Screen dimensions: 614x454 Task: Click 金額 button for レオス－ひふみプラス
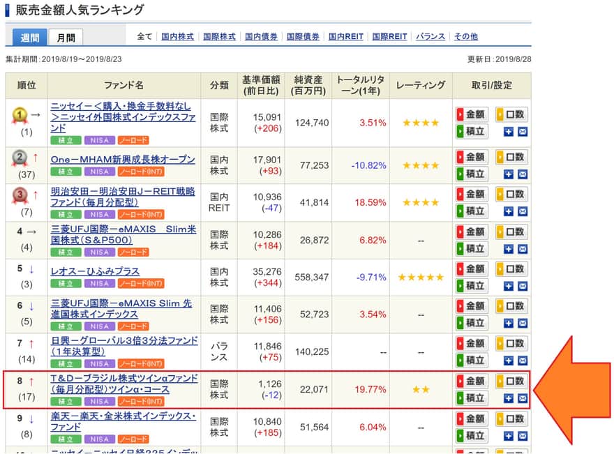coord(472,269)
